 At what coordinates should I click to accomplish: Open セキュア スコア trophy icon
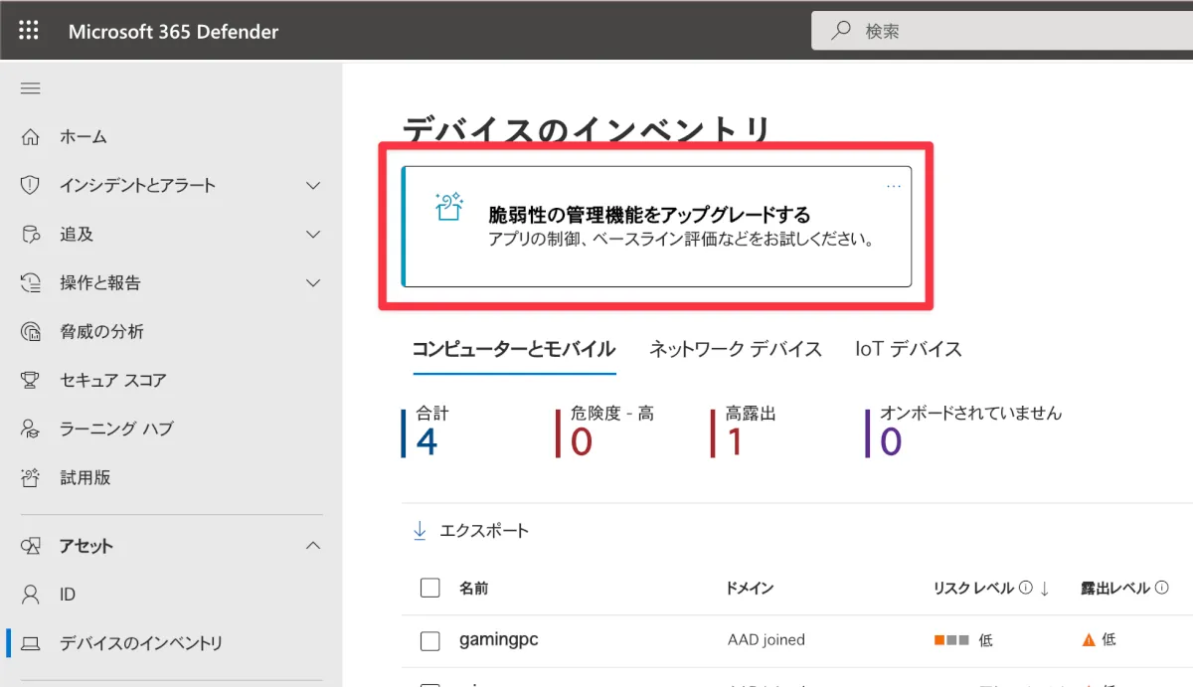click(x=31, y=381)
